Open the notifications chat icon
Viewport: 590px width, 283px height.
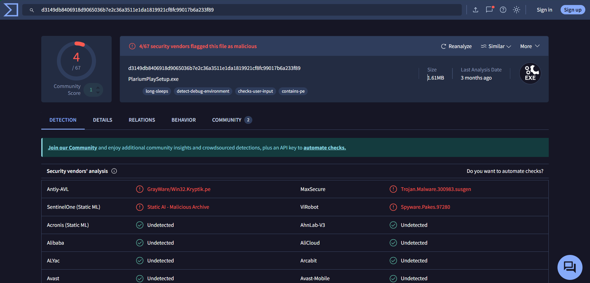point(489,10)
